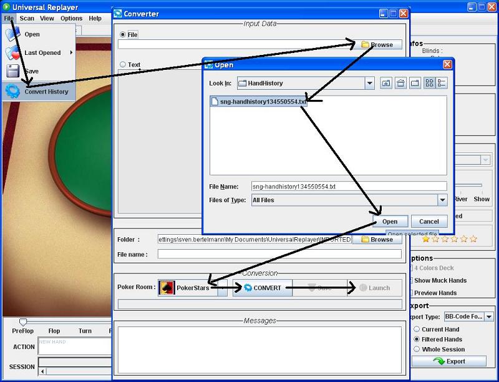Click the SESSION scrollbar left arrow
This screenshot has height=382, width=499.
point(42,371)
